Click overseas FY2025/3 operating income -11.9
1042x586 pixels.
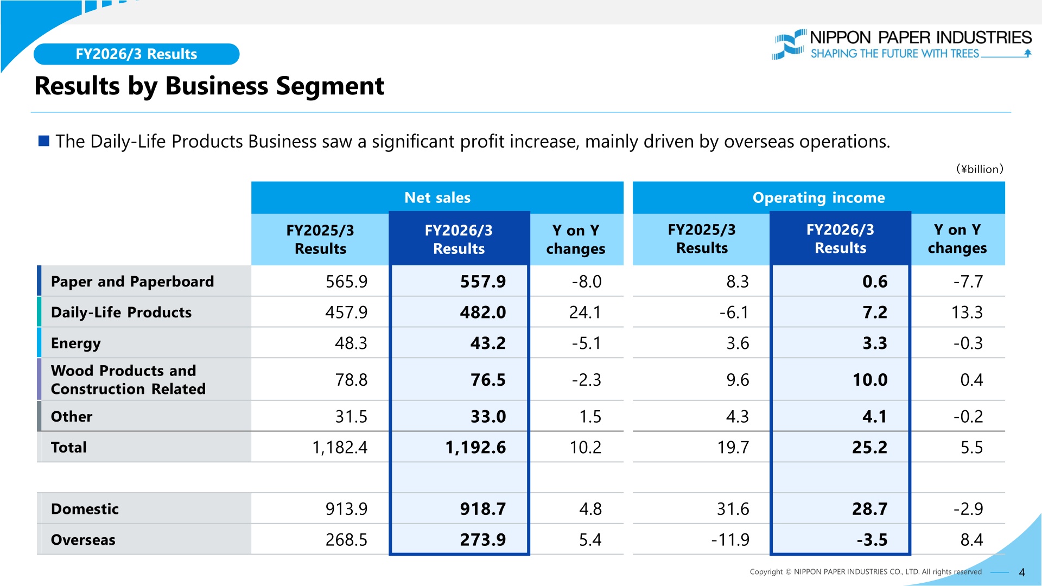730,540
